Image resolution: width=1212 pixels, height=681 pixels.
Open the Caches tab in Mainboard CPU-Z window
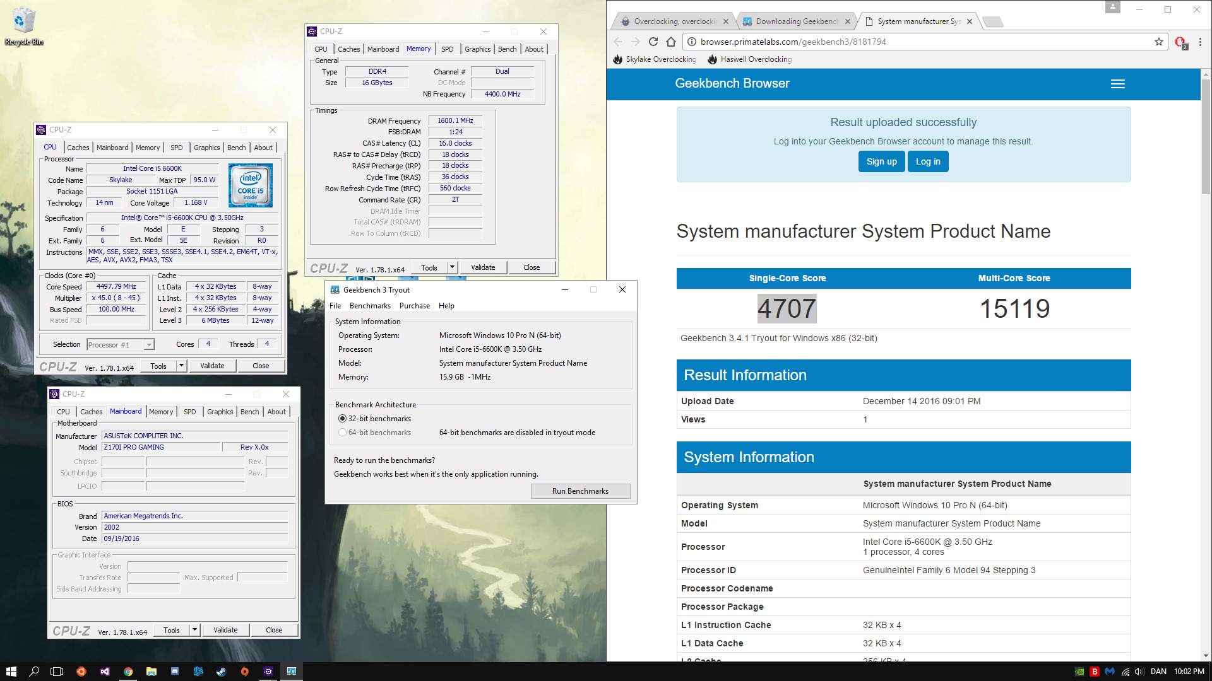point(91,412)
